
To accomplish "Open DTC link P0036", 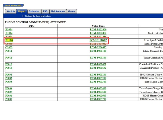I will coord(9,96).
